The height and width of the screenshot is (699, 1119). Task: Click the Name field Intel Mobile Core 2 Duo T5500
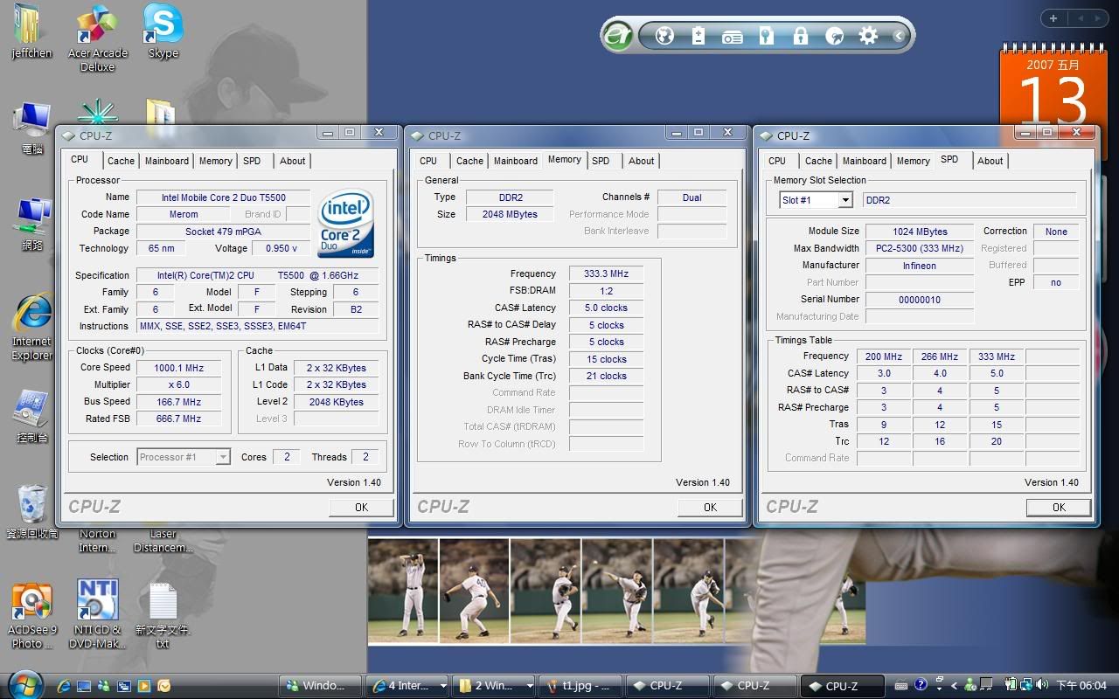[x=223, y=197]
